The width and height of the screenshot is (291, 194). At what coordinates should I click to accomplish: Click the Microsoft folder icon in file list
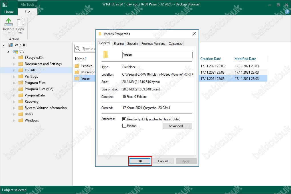[x=77, y=72]
